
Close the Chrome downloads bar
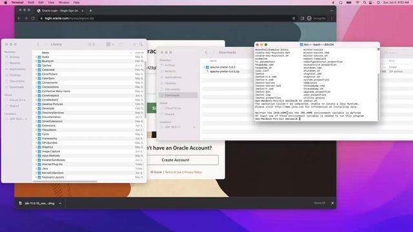pyautogui.click(x=332, y=203)
